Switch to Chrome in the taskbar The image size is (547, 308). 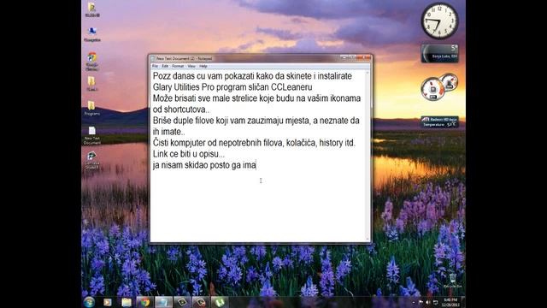144,302
